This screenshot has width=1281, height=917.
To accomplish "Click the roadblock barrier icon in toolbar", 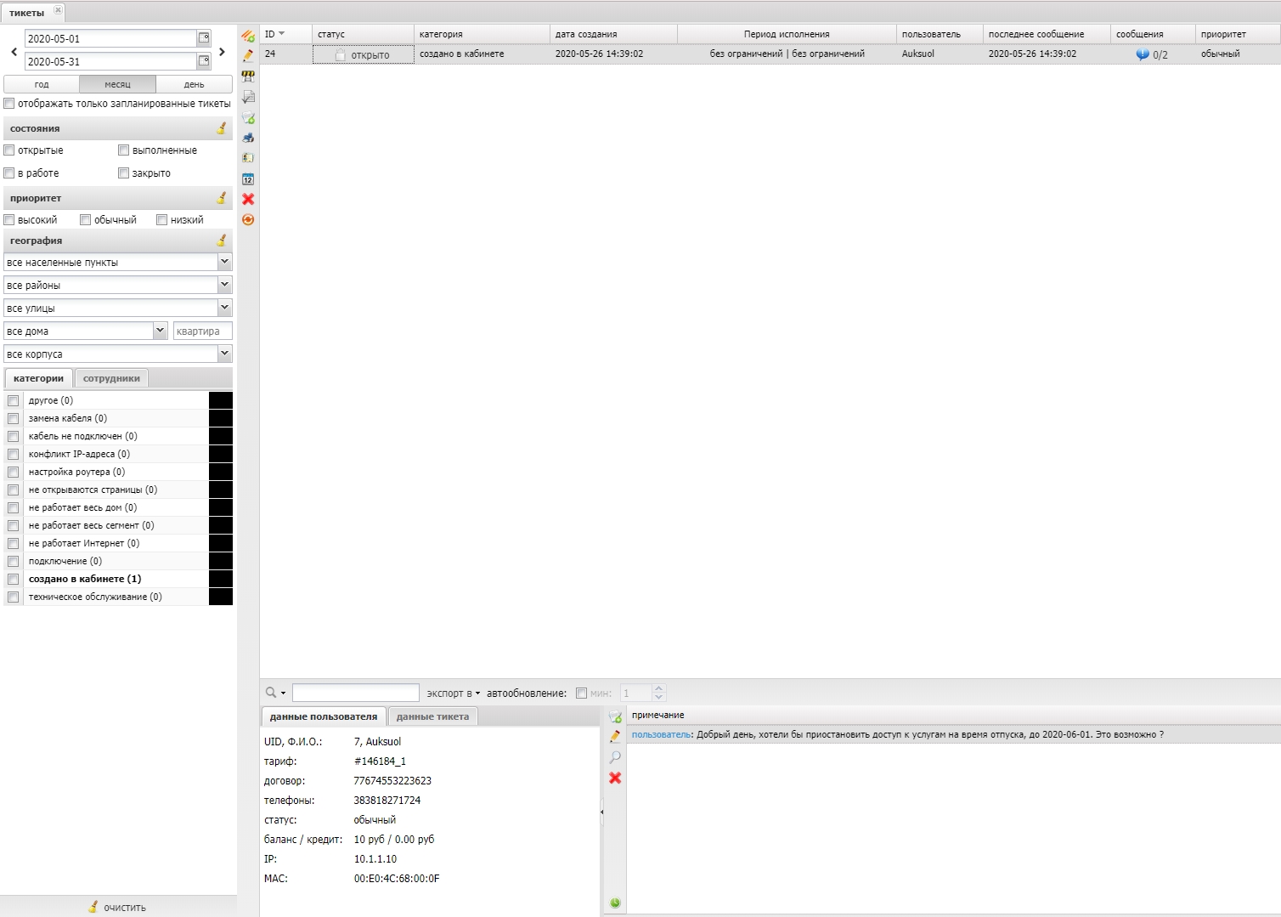I will 248,76.
